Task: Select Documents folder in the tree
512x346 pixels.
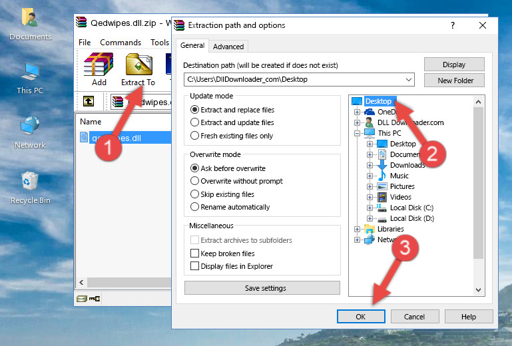Action: click(x=405, y=154)
